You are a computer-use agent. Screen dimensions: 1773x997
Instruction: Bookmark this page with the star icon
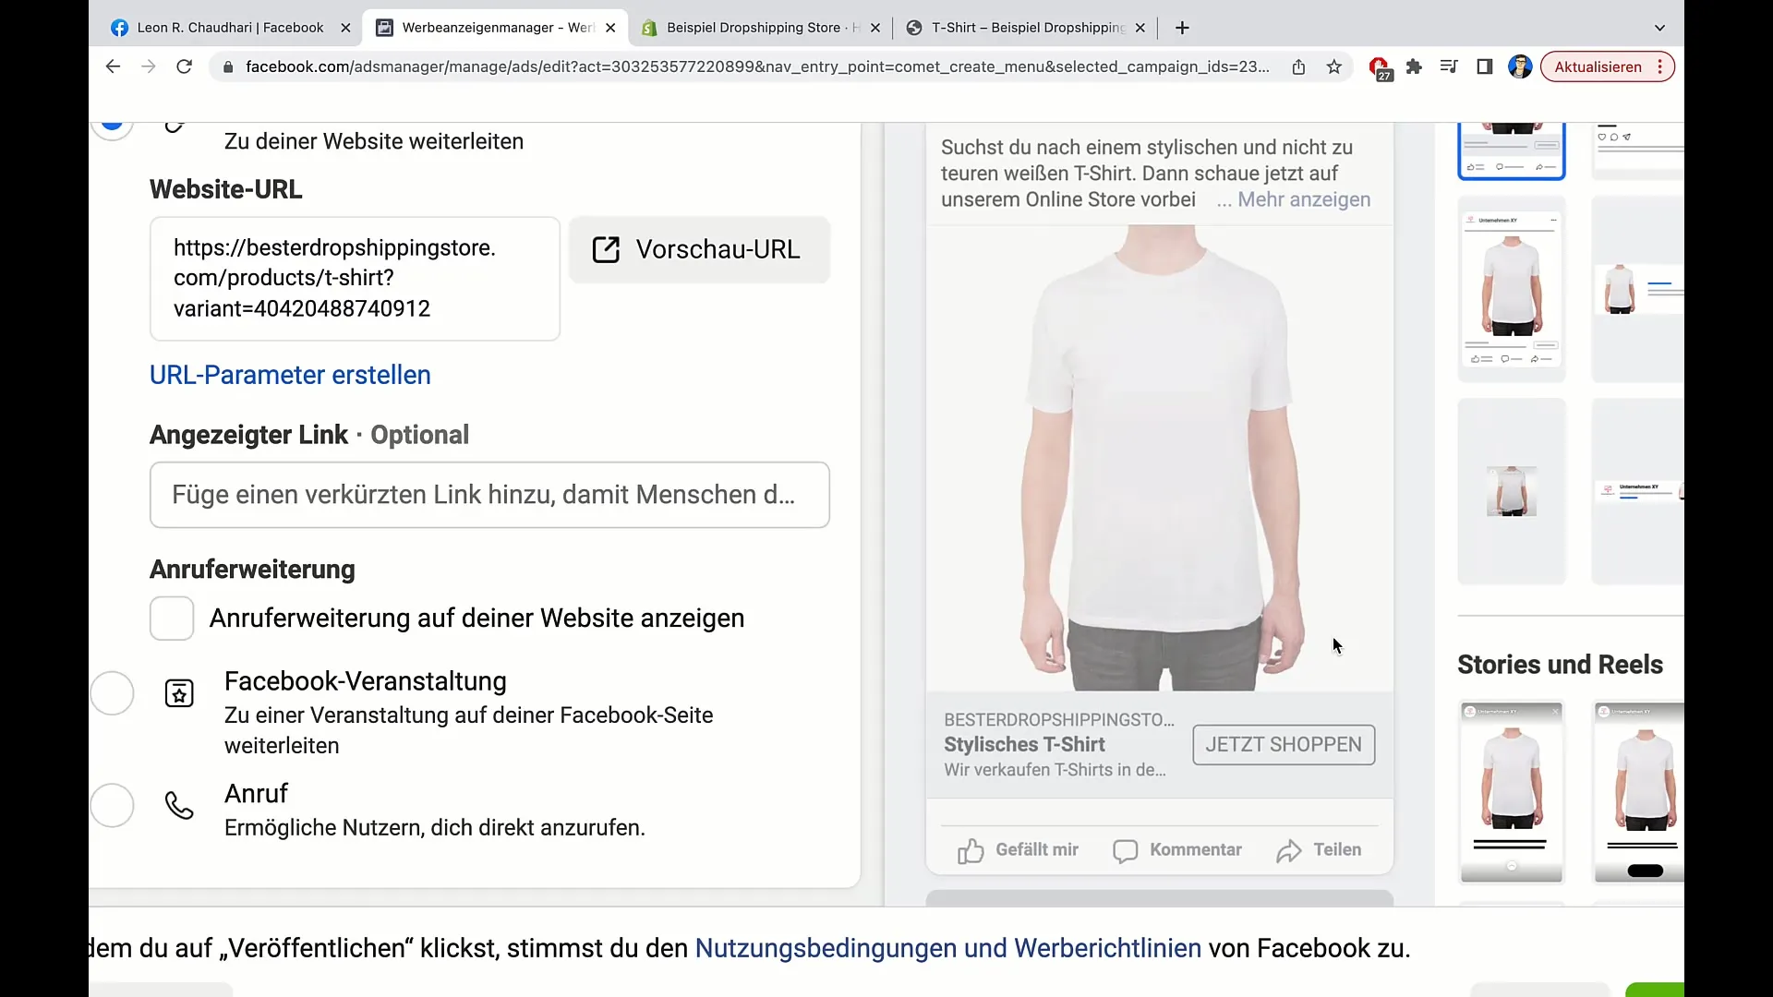[x=1334, y=66]
